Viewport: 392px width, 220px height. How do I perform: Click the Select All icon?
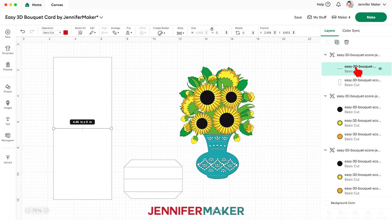(80, 33)
